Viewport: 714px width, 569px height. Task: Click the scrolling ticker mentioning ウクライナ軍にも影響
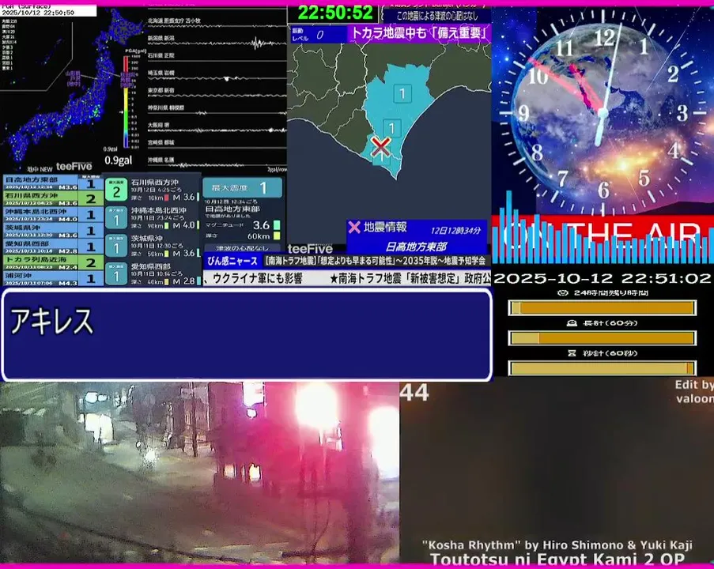pyautogui.click(x=347, y=278)
